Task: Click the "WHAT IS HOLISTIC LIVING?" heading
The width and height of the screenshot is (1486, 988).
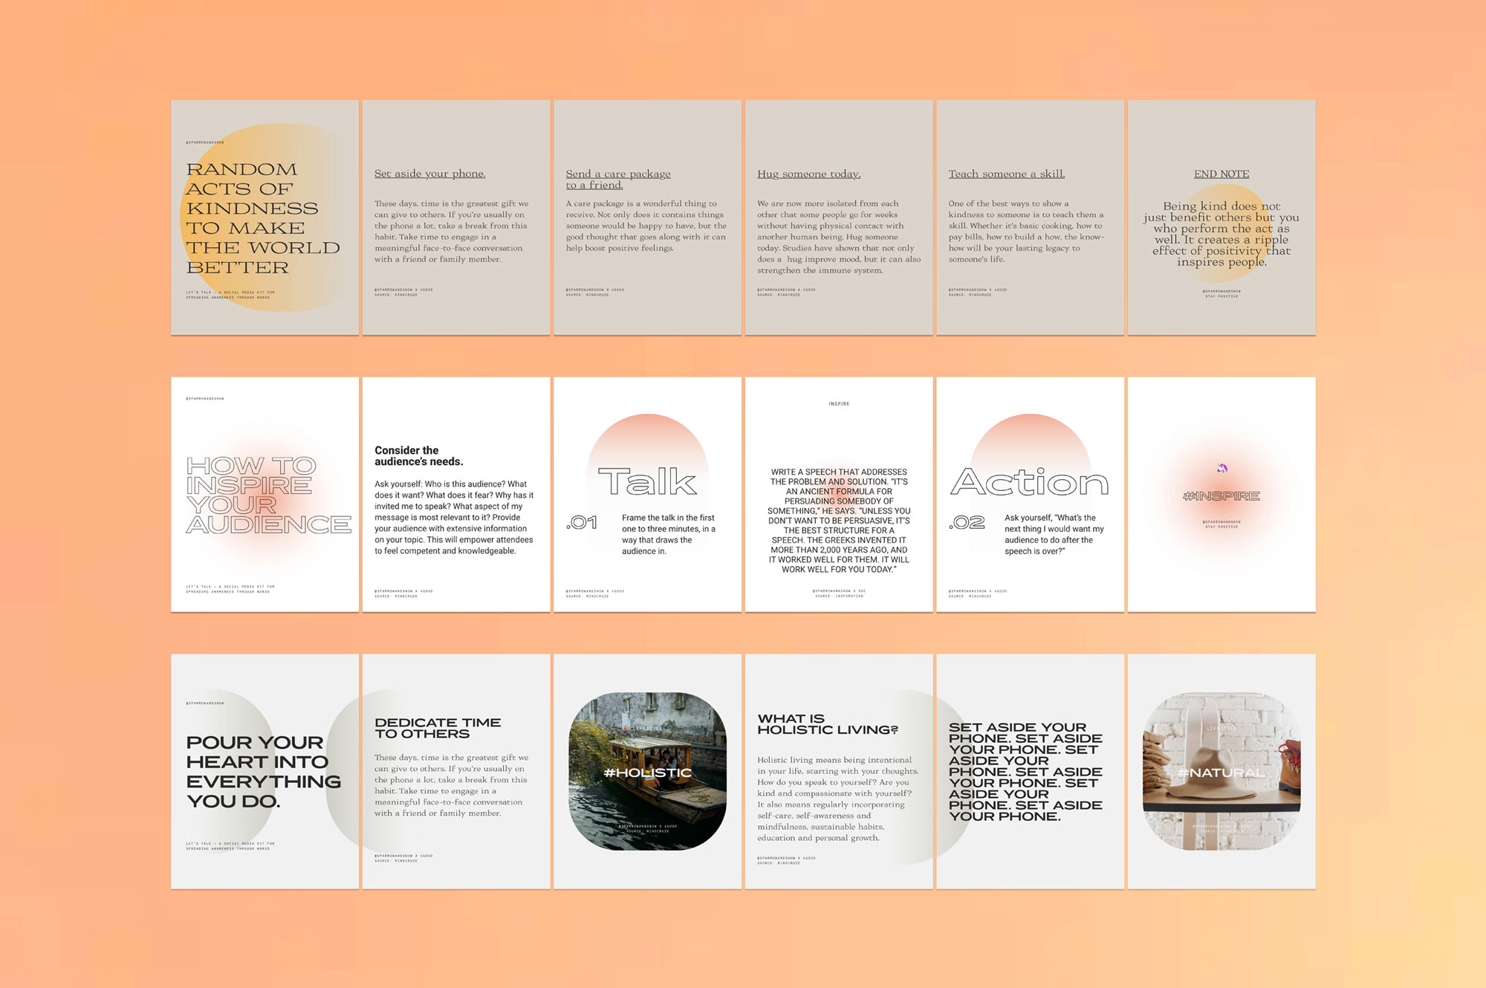Action: point(828,724)
